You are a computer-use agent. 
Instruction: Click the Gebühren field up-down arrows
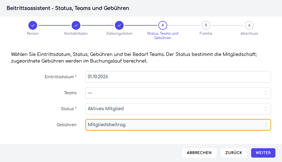(266, 125)
